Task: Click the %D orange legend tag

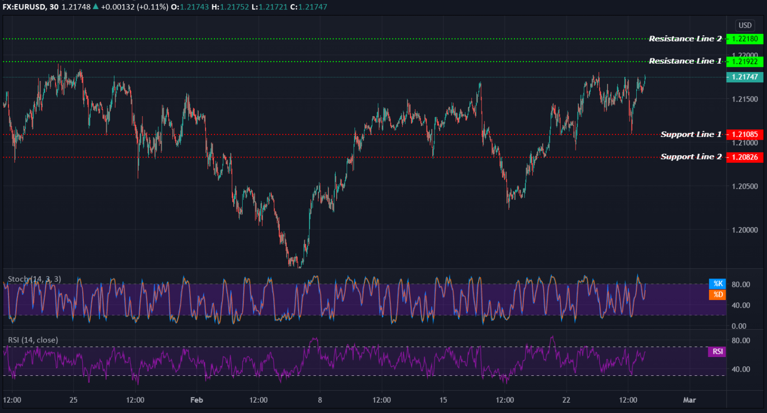Action: [718, 294]
